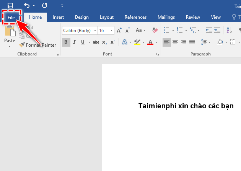The height and width of the screenshot is (171, 241).
Task: Open the File tab
Action: [11, 17]
